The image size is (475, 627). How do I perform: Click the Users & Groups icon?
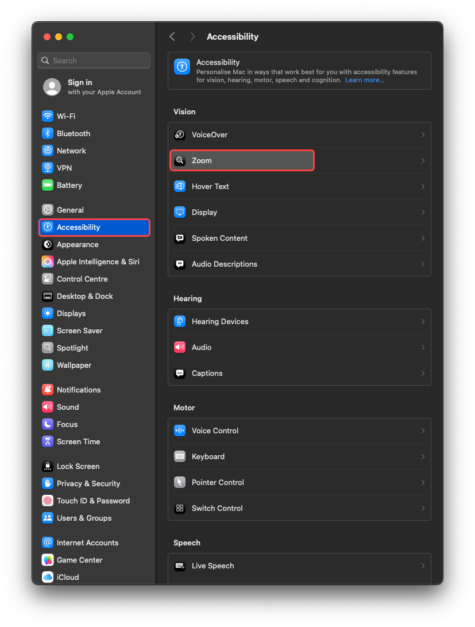pos(48,518)
